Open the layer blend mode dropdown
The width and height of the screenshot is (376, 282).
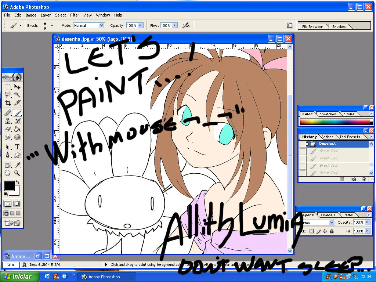[332, 223]
